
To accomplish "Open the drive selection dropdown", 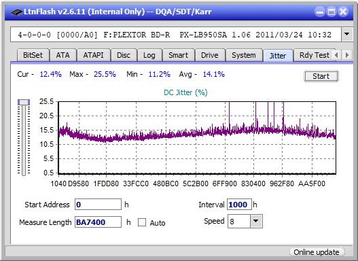I will click(347, 35).
